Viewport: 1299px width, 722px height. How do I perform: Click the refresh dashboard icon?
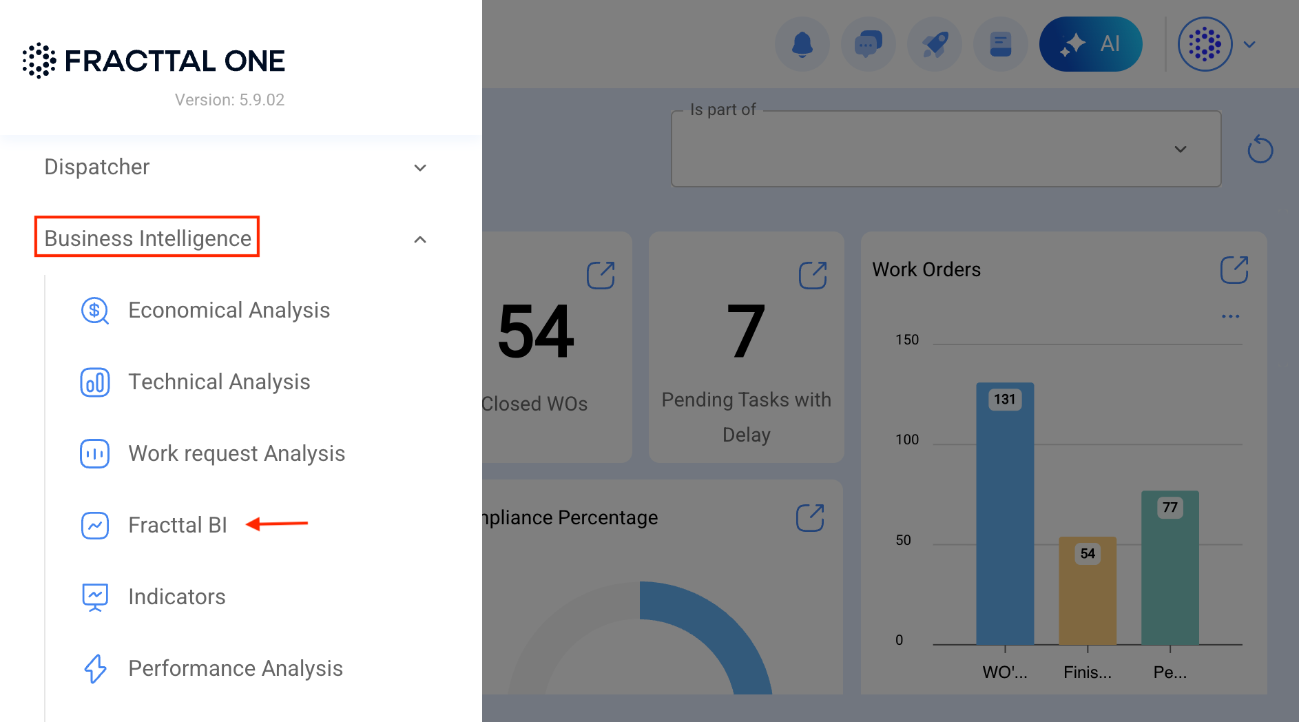(x=1260, y=149)
